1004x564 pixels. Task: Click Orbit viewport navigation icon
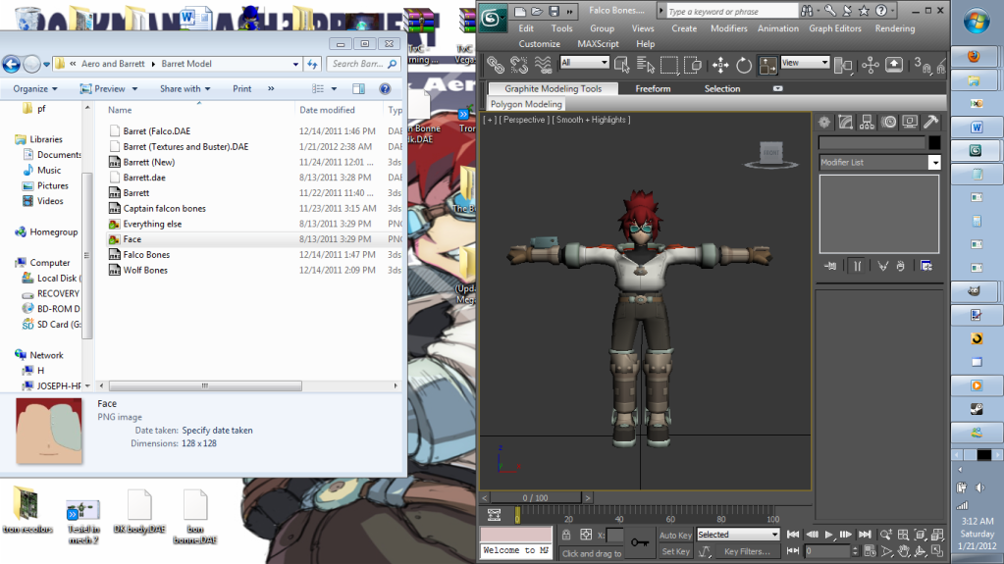click(921, 550)
